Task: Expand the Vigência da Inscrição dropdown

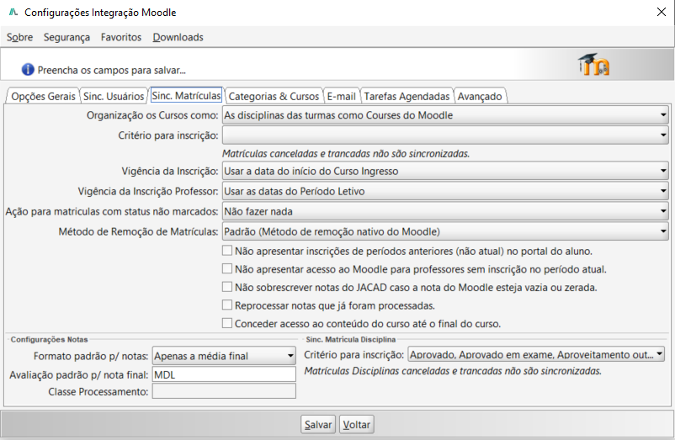Action: (x=445, y=171)
